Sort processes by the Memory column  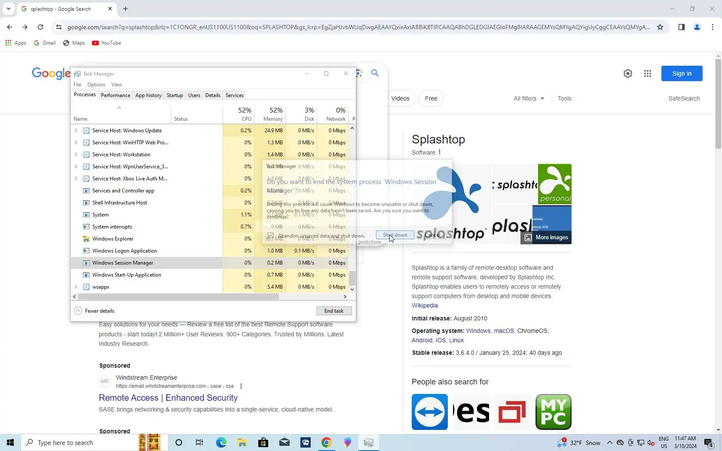click(x=270, y=114)
